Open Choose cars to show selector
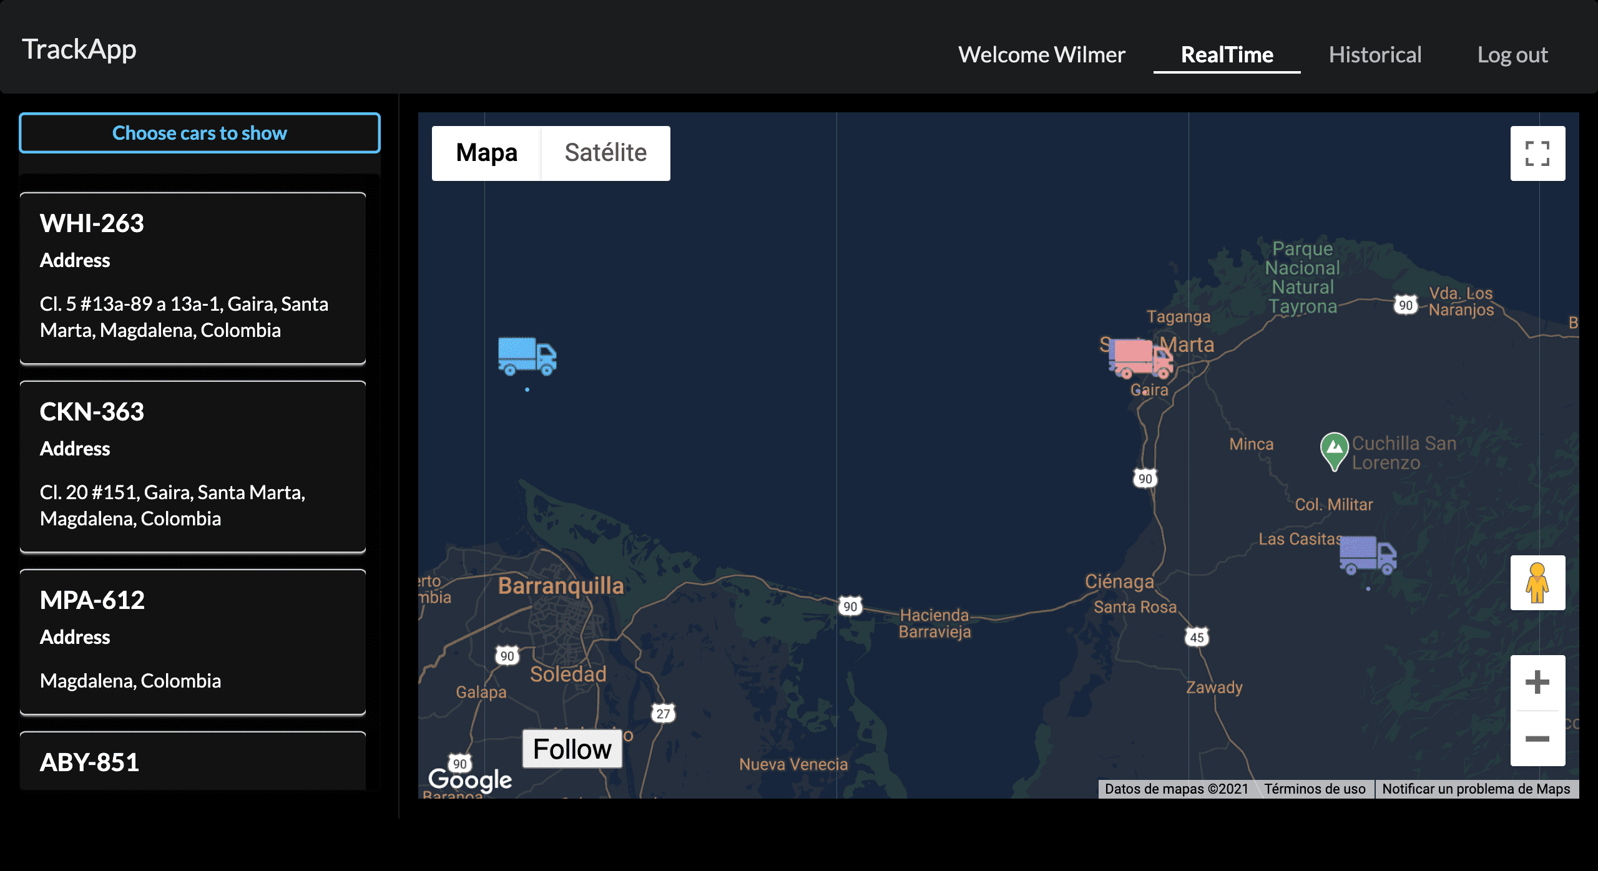Image resolution: width=1598 pixels, height=871 pixels. click(200, 133)
